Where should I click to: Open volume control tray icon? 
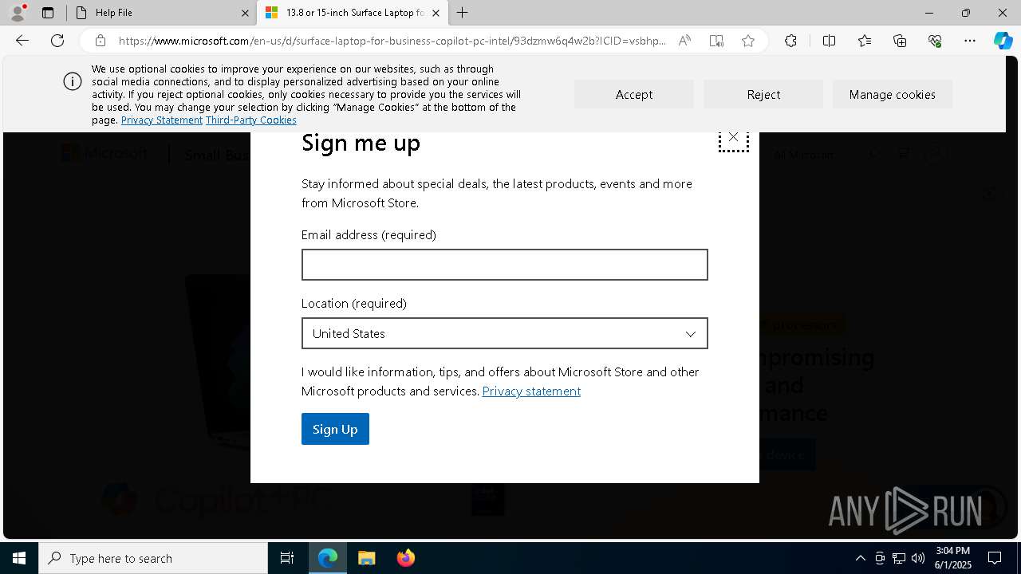pos(917,558)
